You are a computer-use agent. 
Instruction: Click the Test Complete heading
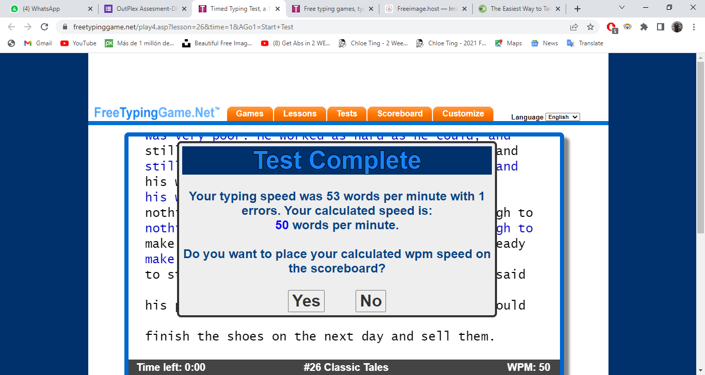(x=337, y=160)
